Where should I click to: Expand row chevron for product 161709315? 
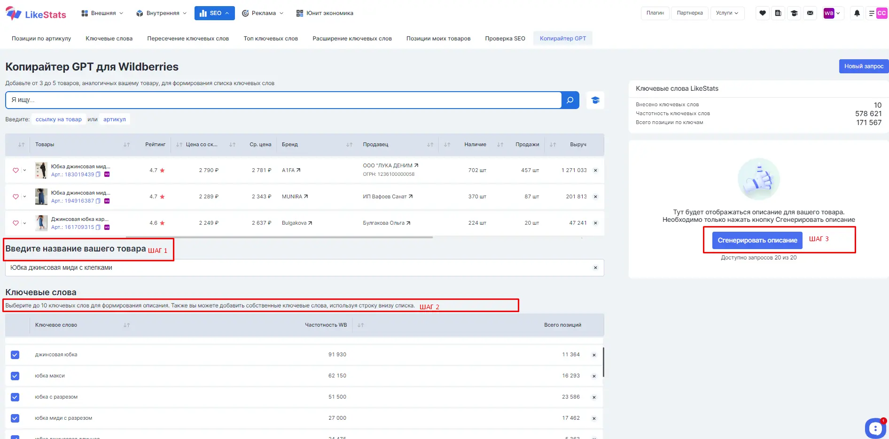tap(24, 223)
